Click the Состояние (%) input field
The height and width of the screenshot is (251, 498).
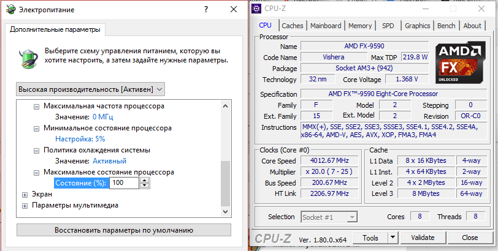124,183
